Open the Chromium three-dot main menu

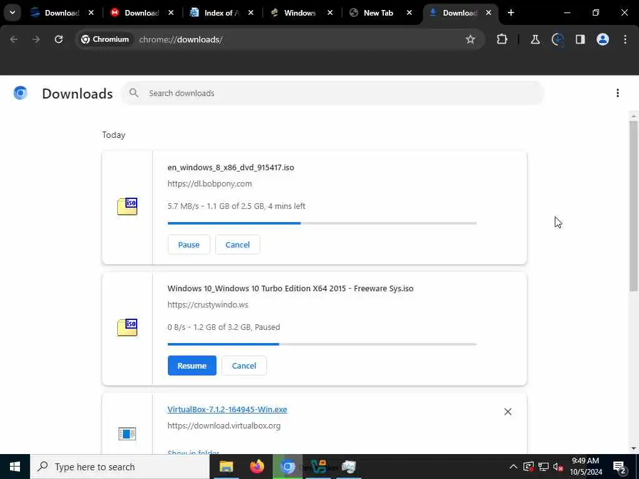click(x=625, y=39)
